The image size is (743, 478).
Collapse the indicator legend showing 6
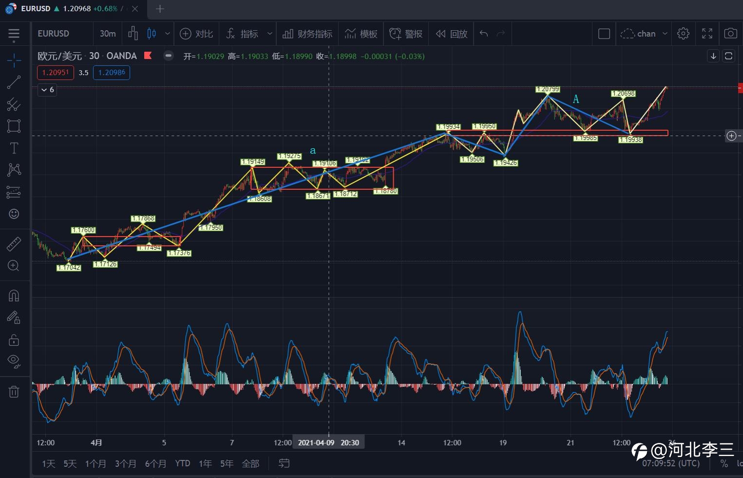click(x=47, y=90)
